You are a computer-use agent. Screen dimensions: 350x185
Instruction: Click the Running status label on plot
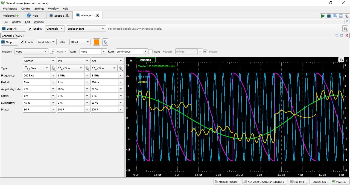pos(146,60)
